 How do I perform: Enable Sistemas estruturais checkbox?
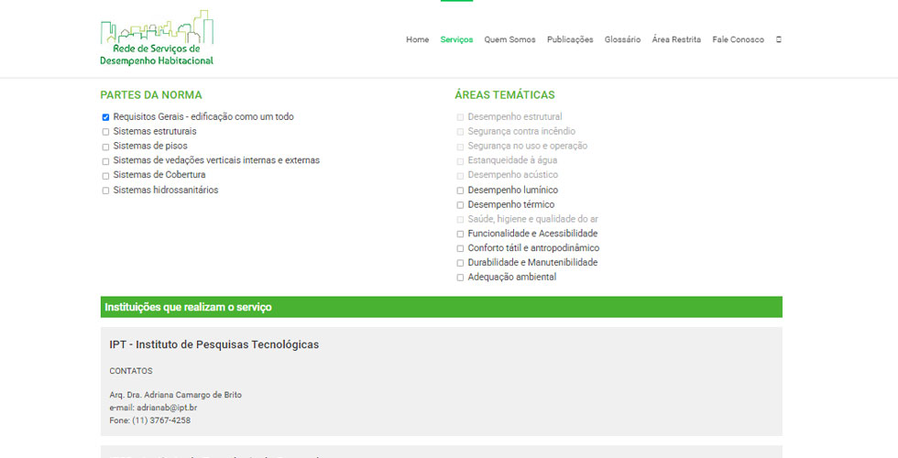point(105,132)
